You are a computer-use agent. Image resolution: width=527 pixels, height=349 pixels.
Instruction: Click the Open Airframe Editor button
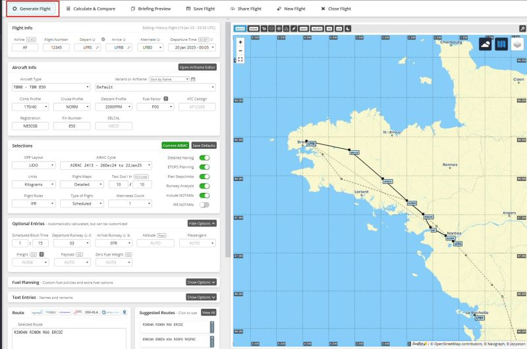point(197,67)
